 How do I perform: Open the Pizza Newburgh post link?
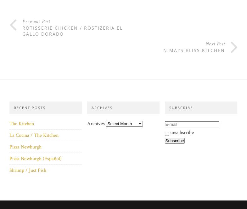pyautogui.click(x=25, y=147)
